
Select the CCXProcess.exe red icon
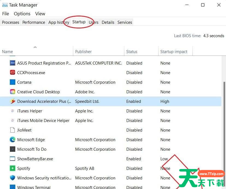[13, 72]
